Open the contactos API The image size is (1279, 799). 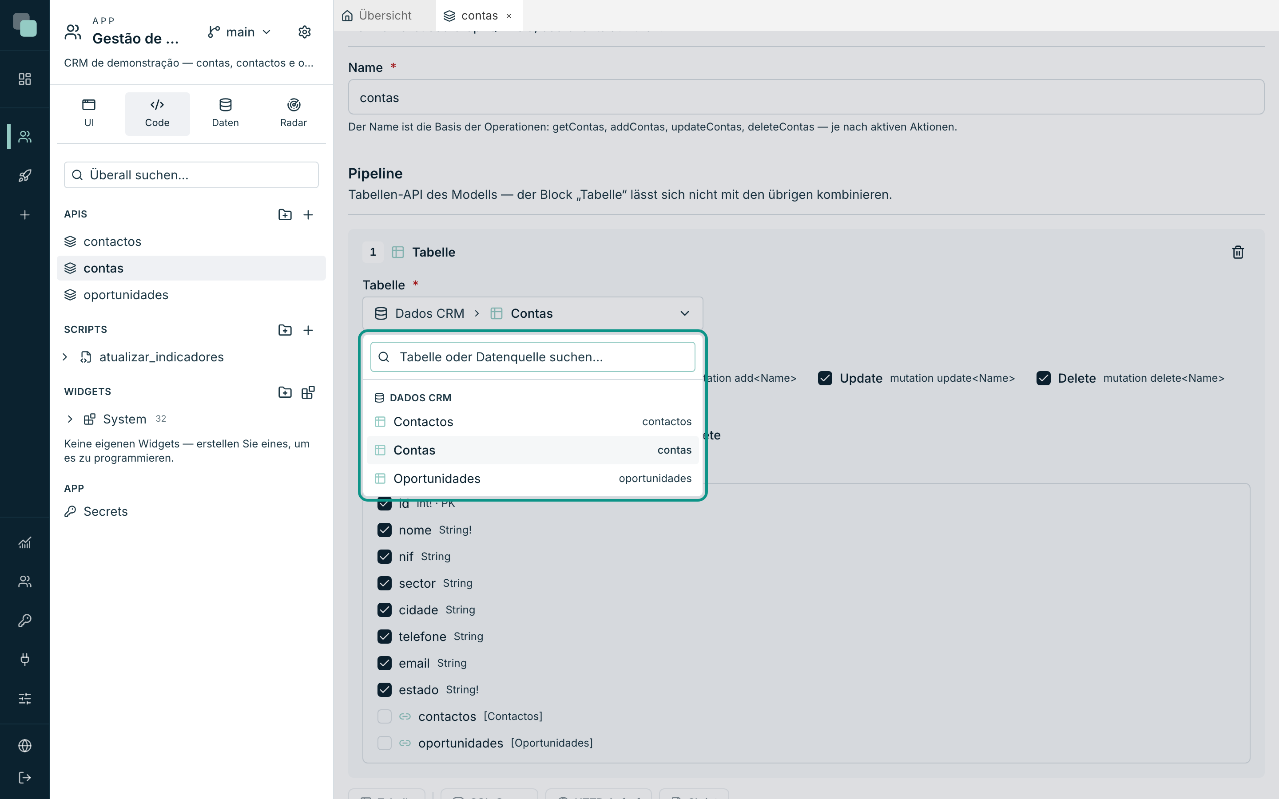(x=191, y=241)
